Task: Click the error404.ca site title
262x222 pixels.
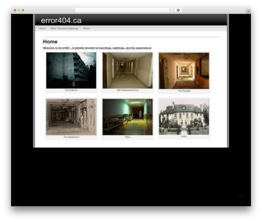Action: pyautogui.click(x=61, y=20)
